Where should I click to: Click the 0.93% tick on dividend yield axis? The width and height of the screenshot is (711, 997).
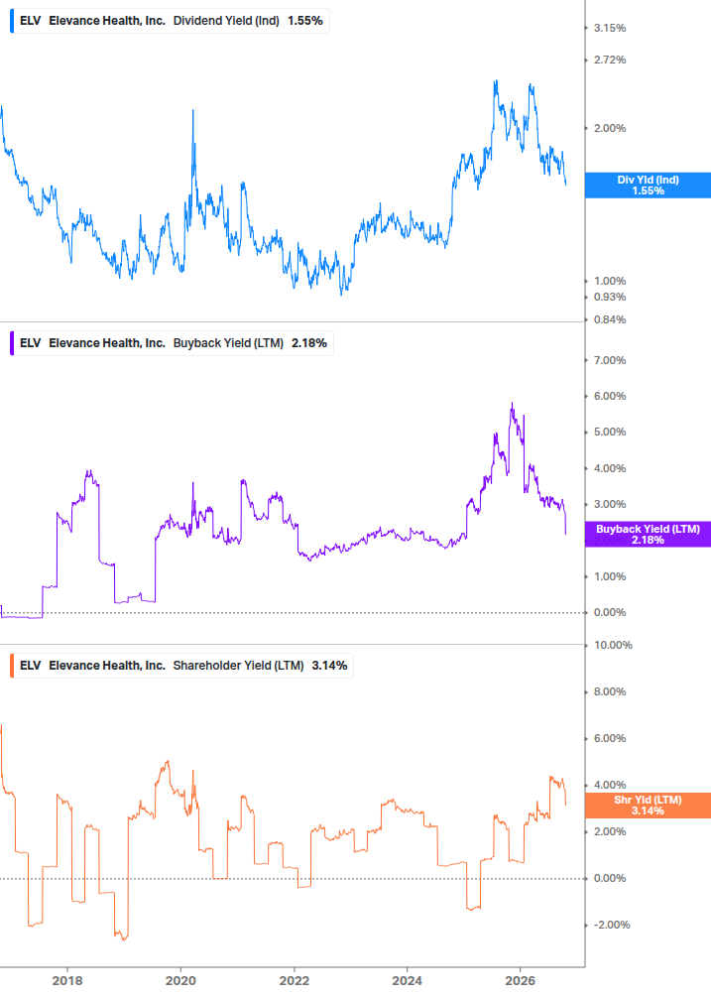pyautogui.click(x=609, y=297)
